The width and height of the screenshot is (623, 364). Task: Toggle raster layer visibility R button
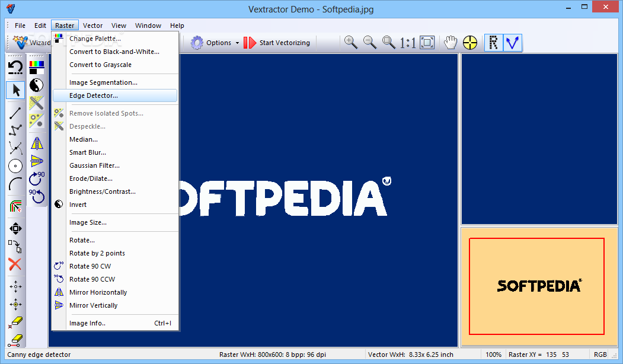(x=493, y=43)
